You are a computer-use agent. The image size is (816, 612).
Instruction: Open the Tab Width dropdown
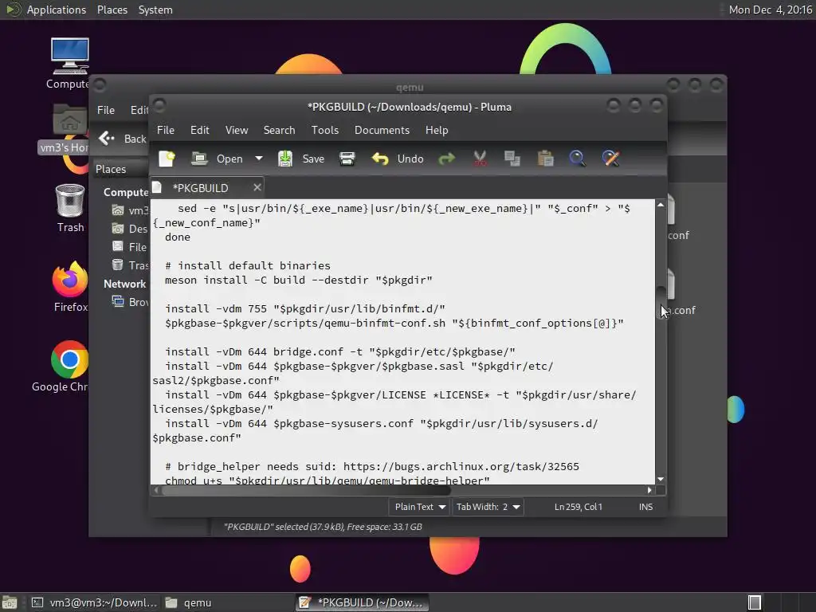488,507
